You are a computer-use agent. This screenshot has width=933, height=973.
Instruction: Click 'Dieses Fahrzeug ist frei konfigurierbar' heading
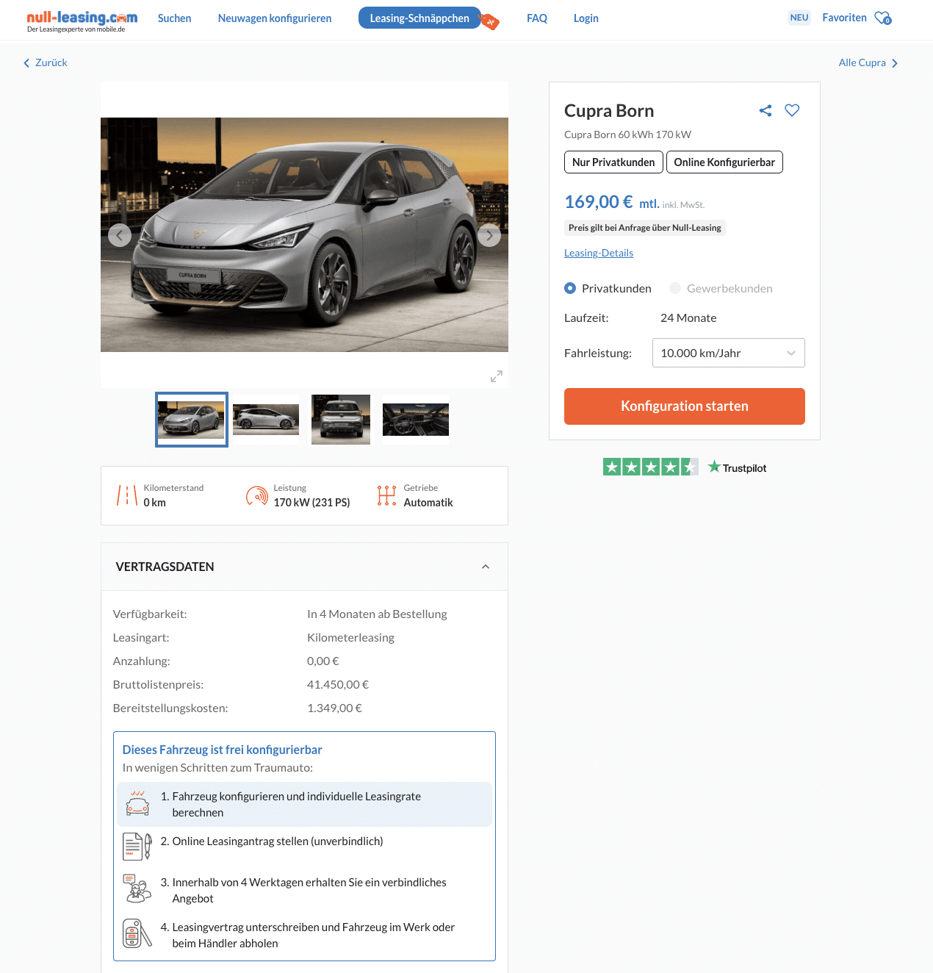(222, 750)
